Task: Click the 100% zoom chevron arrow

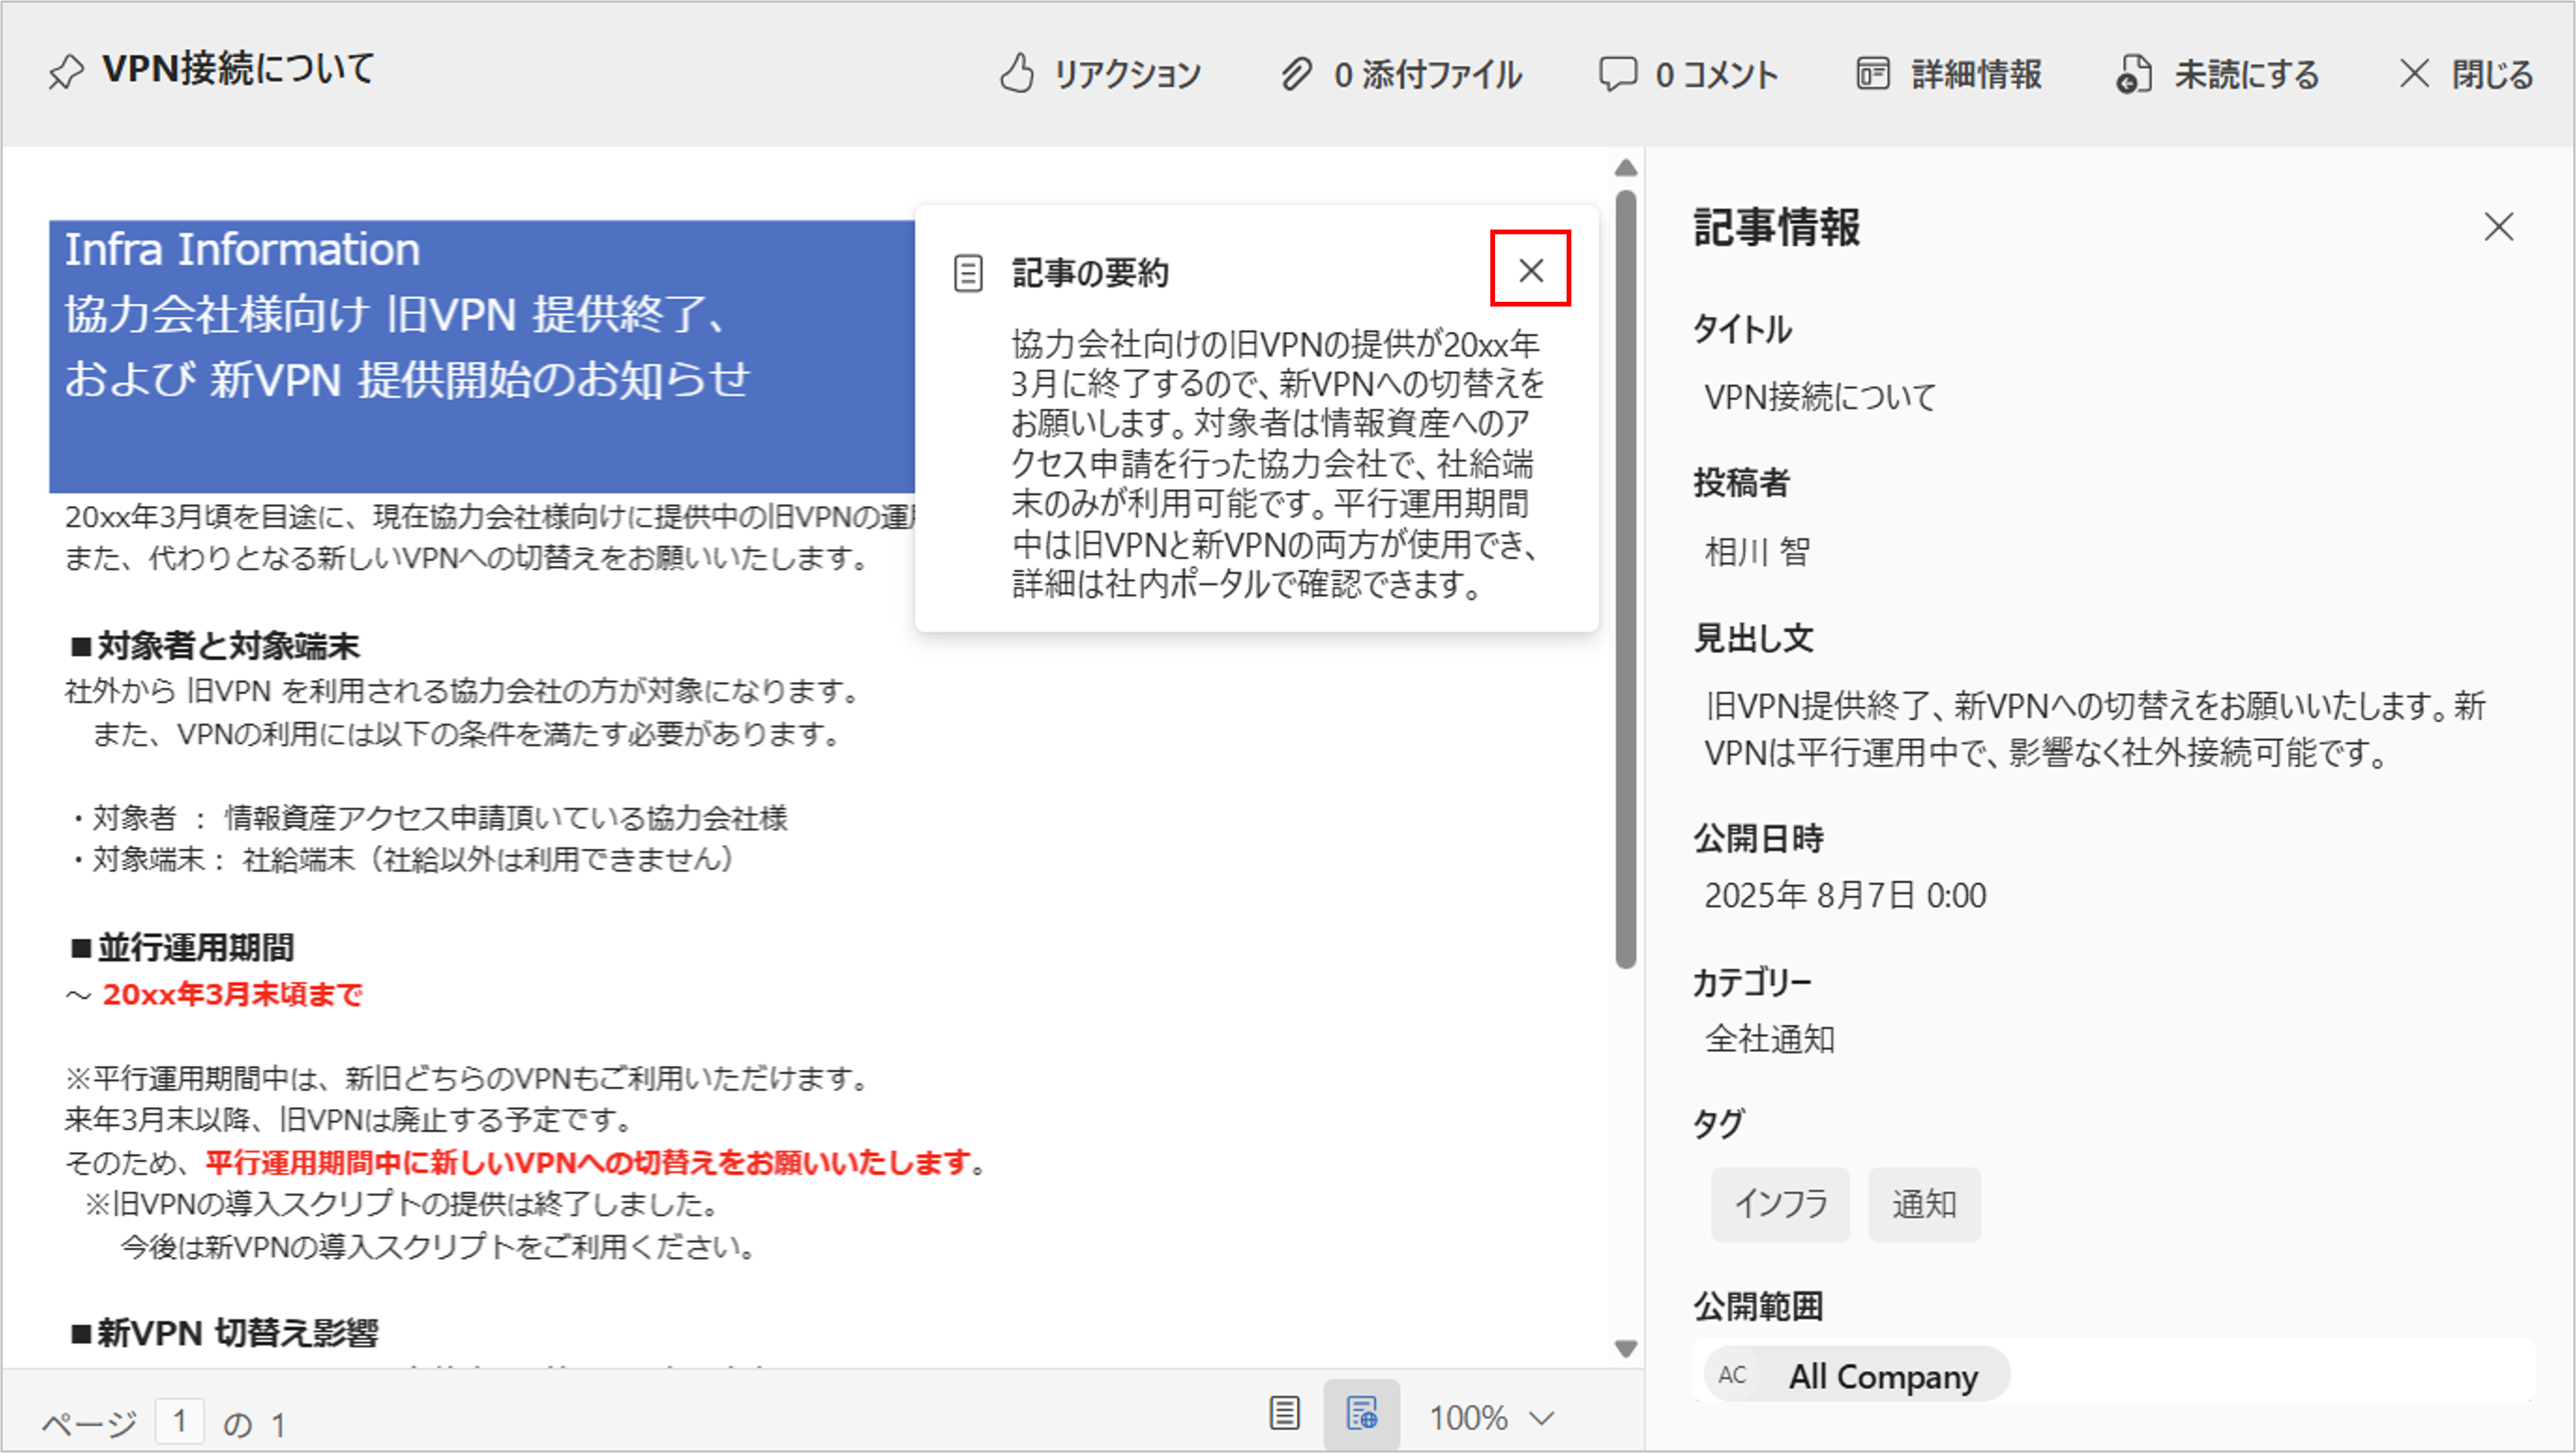Action: pyautogui.click(x=1542, y=1418)
